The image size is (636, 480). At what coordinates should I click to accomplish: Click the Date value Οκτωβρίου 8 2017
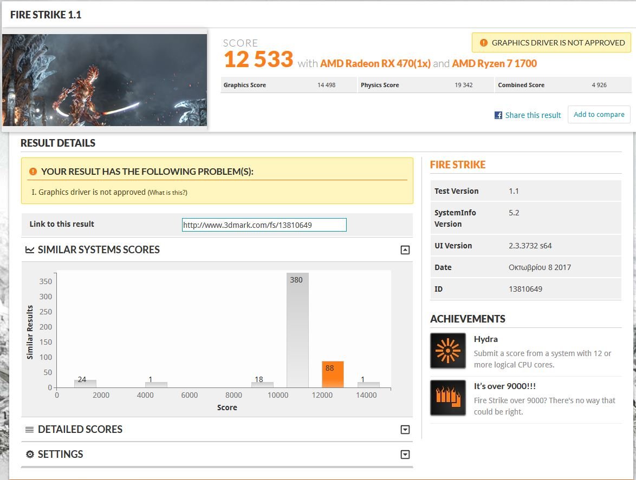tap(540, 268)
